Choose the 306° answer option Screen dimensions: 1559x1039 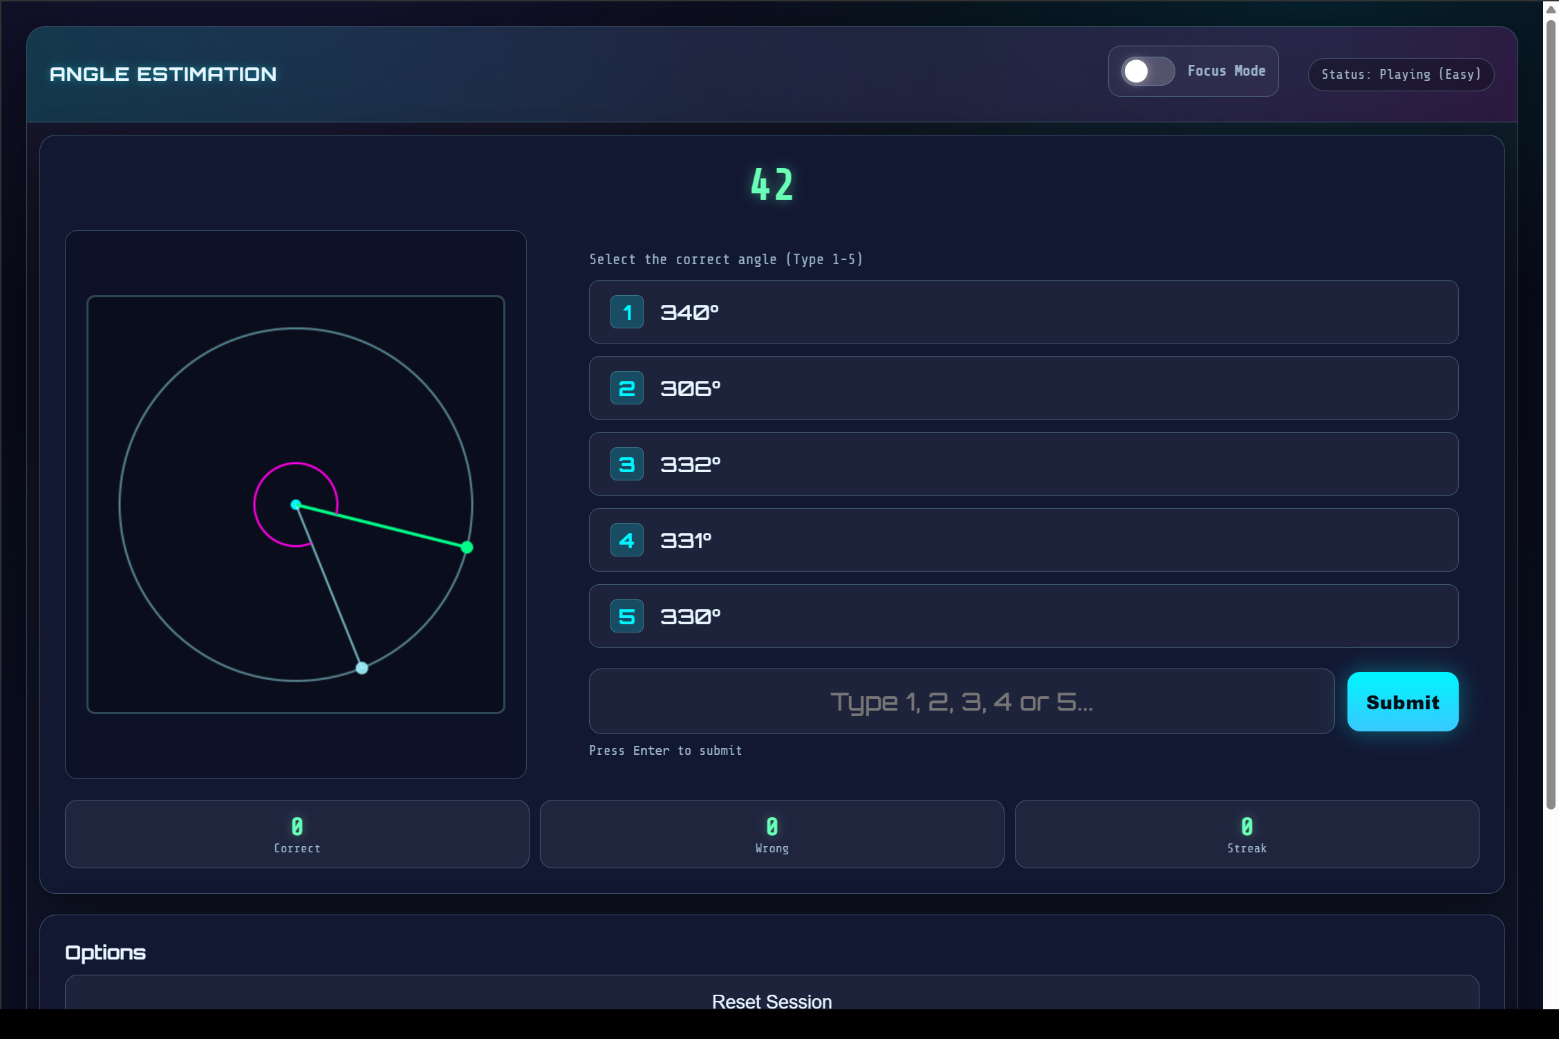tap(1023, 389)
